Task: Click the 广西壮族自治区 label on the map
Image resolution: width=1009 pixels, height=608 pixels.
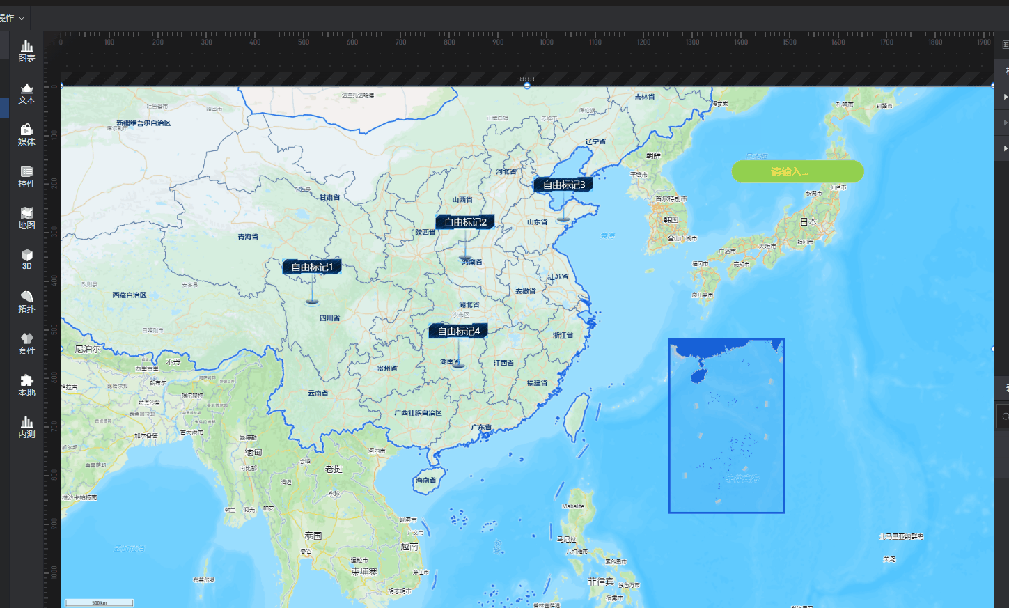Action: click(x=419, y=413)
